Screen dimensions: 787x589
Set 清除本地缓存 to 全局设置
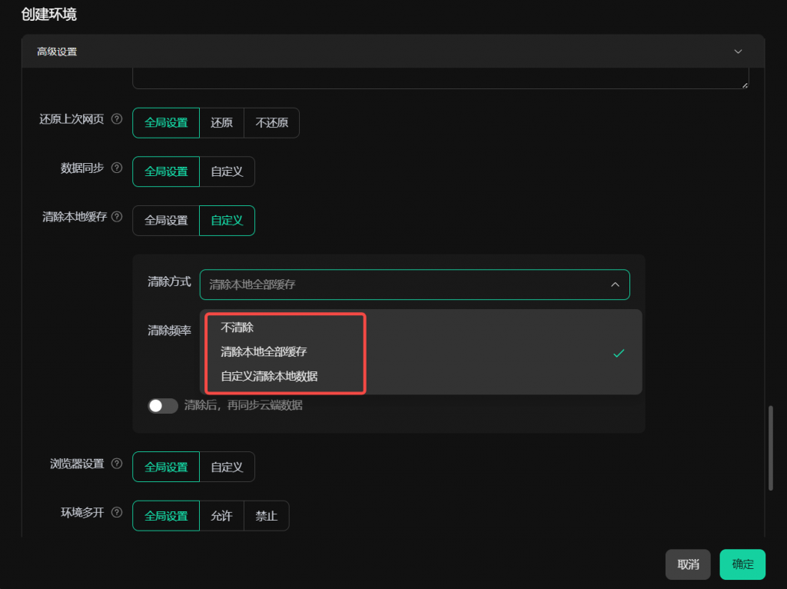coord(166,221)
